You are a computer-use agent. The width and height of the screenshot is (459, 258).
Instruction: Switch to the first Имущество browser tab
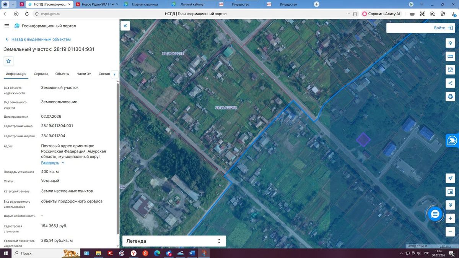coord(241,4)
